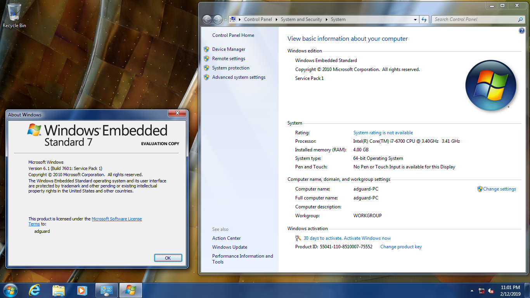Click the shield icon beside Remote settings
530x298 pixels.
point(206,59)
